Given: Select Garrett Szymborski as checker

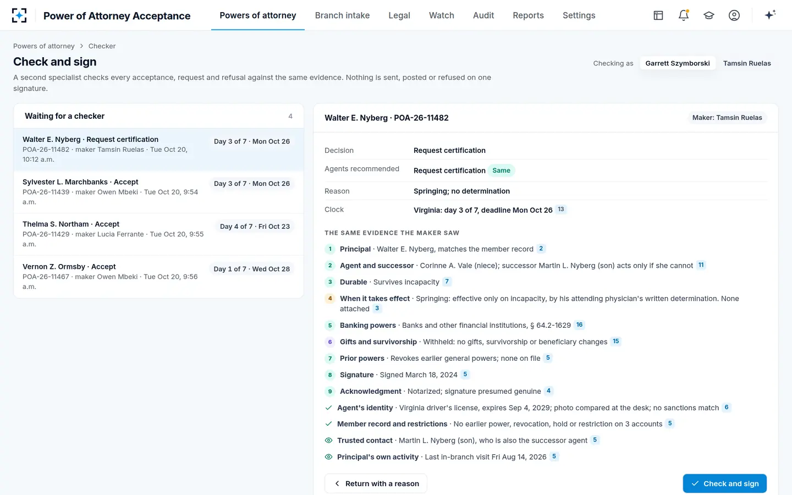Looking at the screenshot, I should [678, 63].
